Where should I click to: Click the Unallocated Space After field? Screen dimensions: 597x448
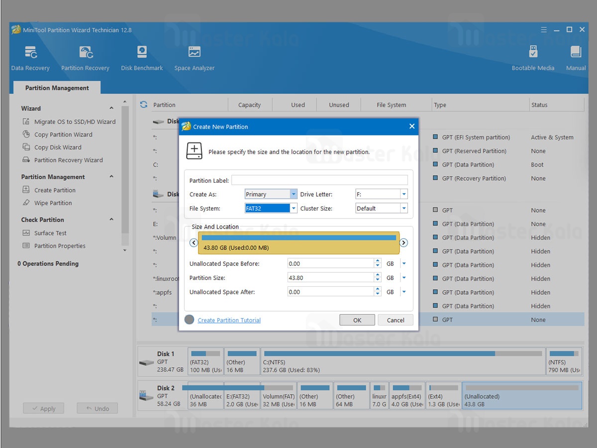[x=331, y=292]
